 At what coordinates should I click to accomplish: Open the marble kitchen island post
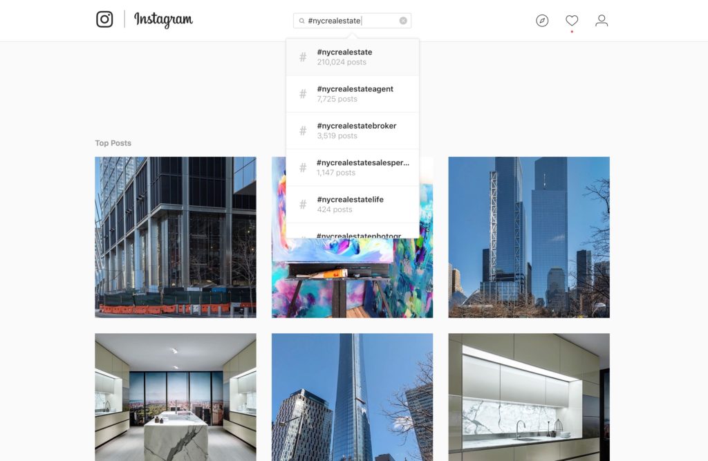click(x=176, y=397)
